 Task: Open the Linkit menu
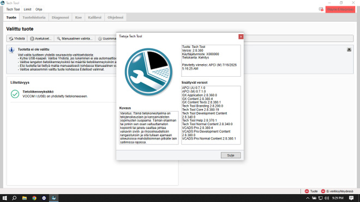[x=27, y=9]
